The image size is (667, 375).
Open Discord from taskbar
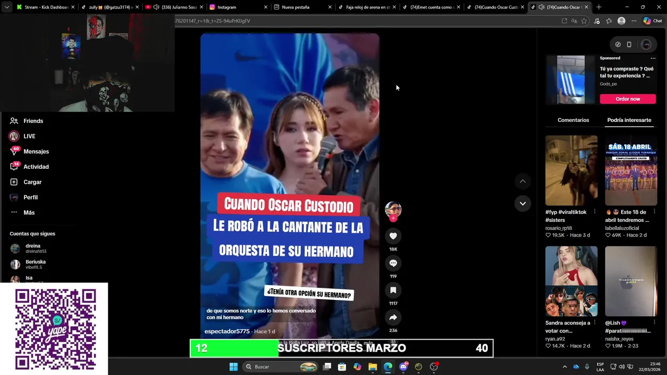pos(403,367)
